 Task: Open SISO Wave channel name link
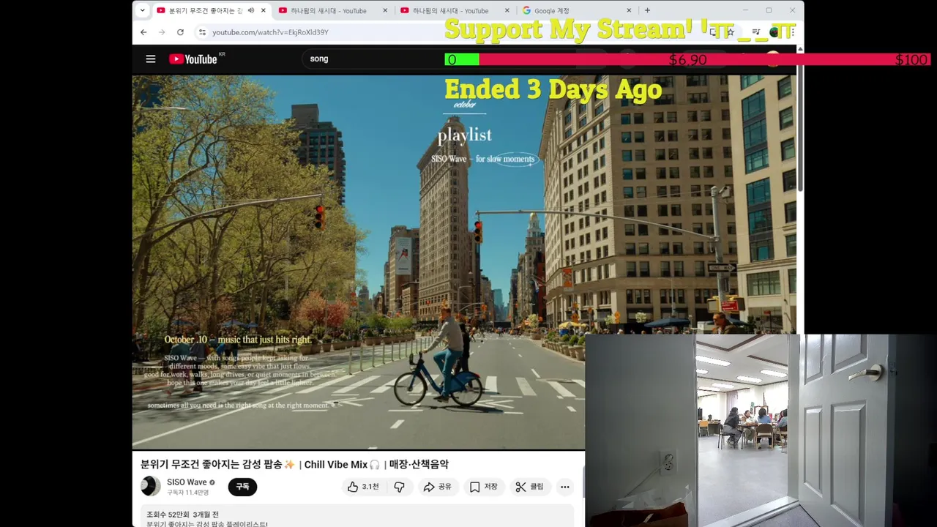point(187,482)
